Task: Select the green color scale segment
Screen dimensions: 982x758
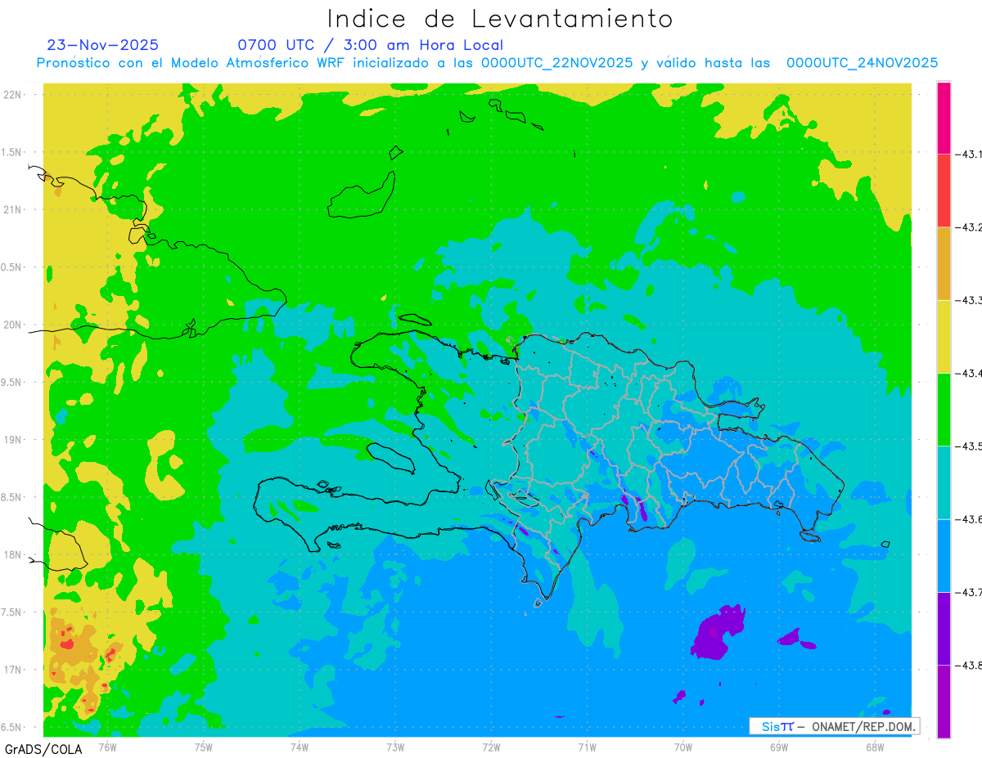Action: [944, 409]
